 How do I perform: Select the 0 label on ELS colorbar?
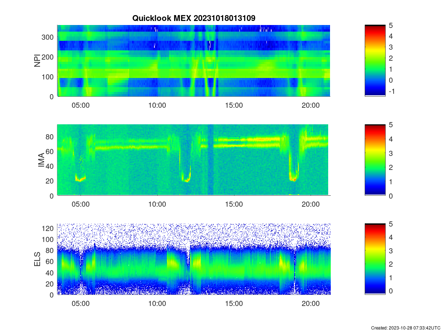coord(391,291)
